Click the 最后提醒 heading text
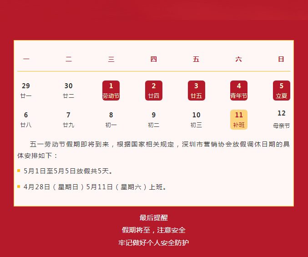 (x=154, y=218)
